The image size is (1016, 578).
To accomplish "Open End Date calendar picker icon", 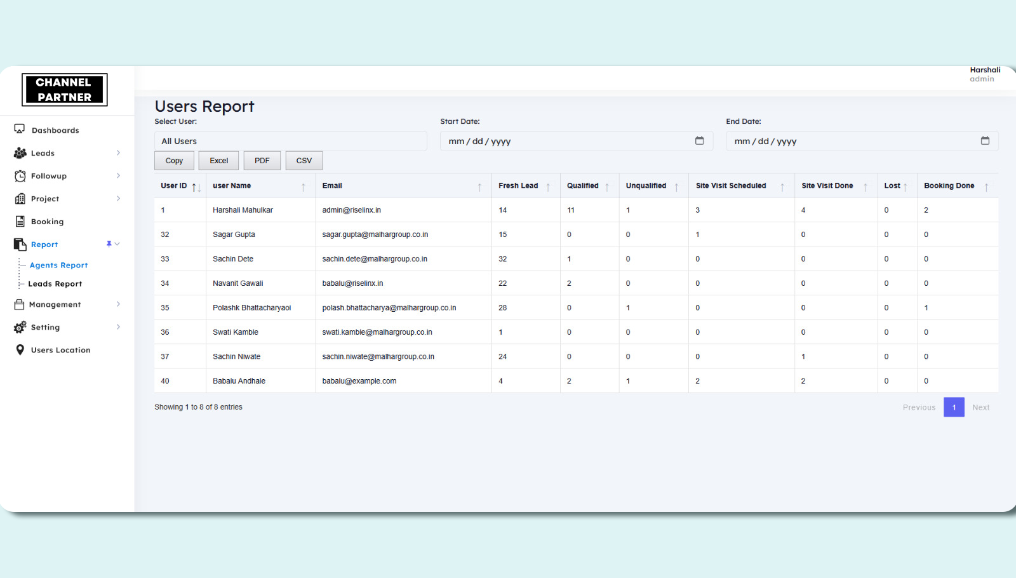I will [985, 141].
